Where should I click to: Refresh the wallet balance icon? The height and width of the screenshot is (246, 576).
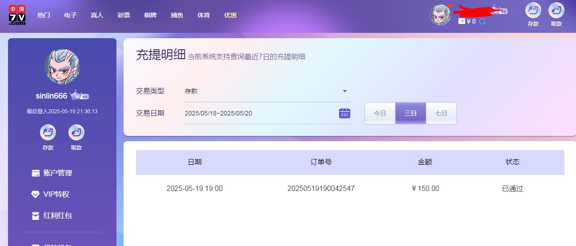[x=482, y=21]
